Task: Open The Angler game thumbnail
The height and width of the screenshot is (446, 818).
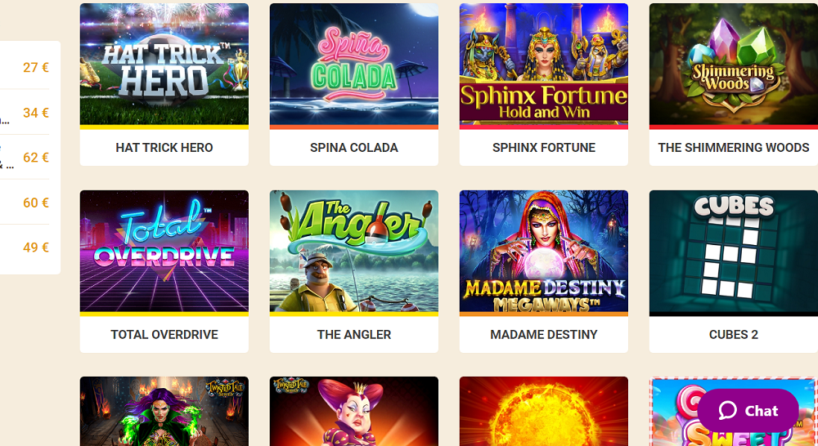Action: point(354,251)
